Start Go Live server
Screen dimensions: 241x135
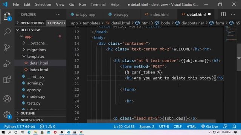pos(210,127)
